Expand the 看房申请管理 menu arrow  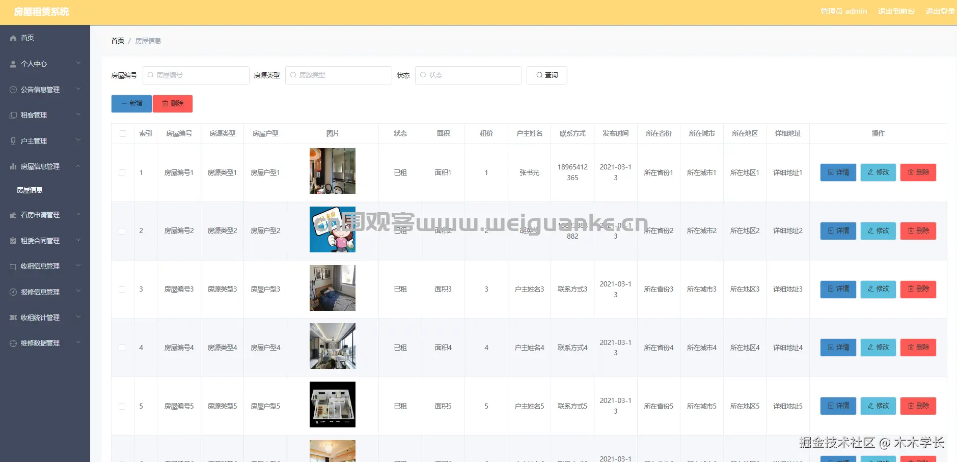point(78,214)
